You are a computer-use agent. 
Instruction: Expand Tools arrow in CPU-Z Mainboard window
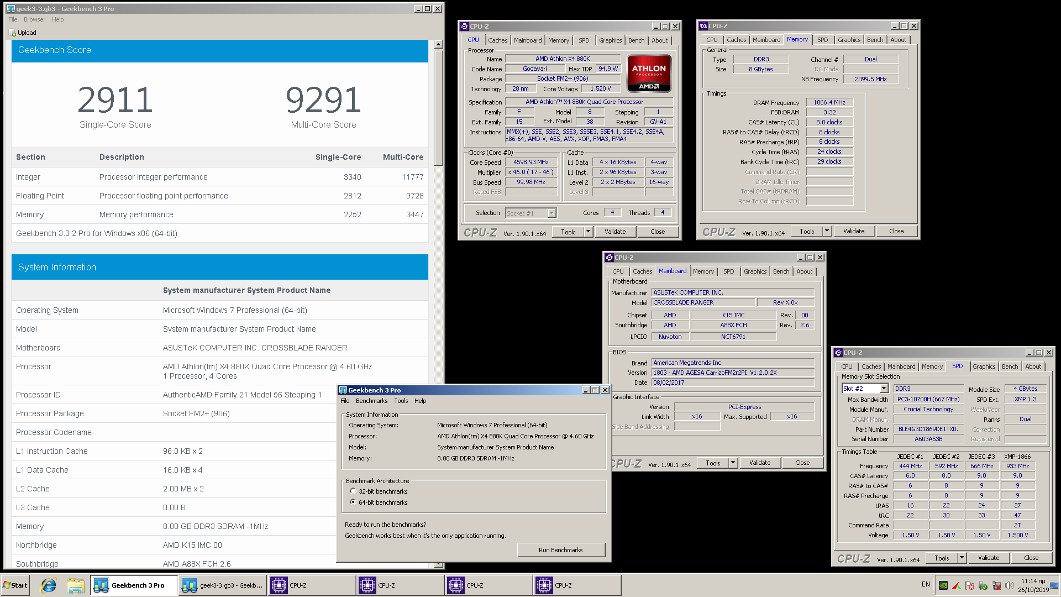(733, 463)
